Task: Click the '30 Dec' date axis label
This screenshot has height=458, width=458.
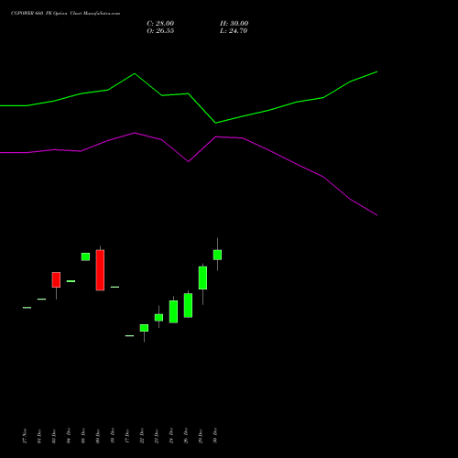Action: (x=215, y=436)
